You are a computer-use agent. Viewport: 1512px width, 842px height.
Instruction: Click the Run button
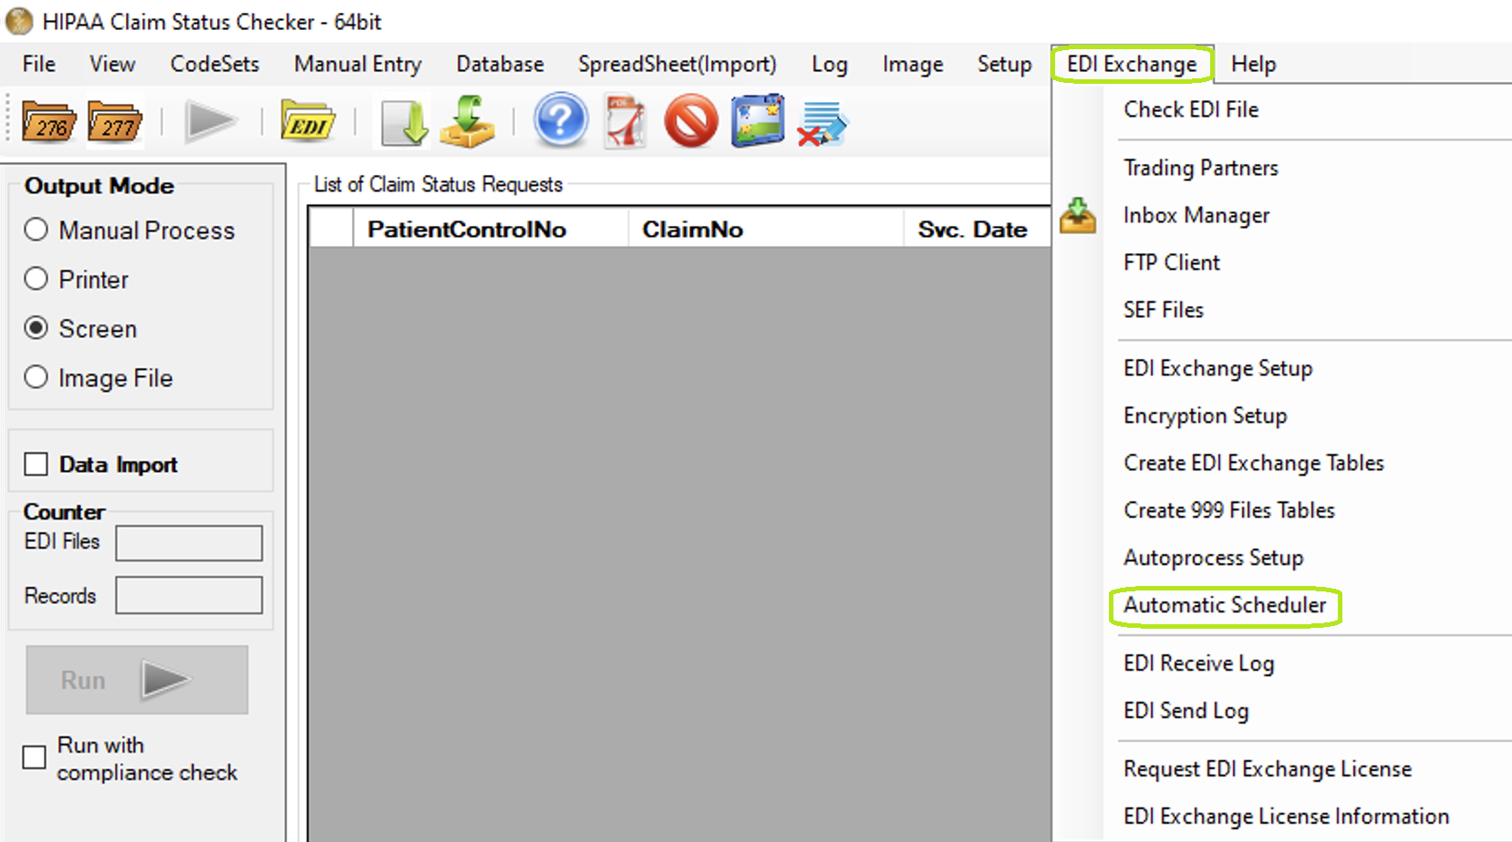tap(137, 680)
